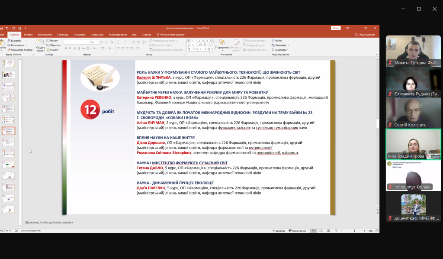This screenshot has height=259, width=443.
Task: Click Заменить replace button
Action: 279,45
